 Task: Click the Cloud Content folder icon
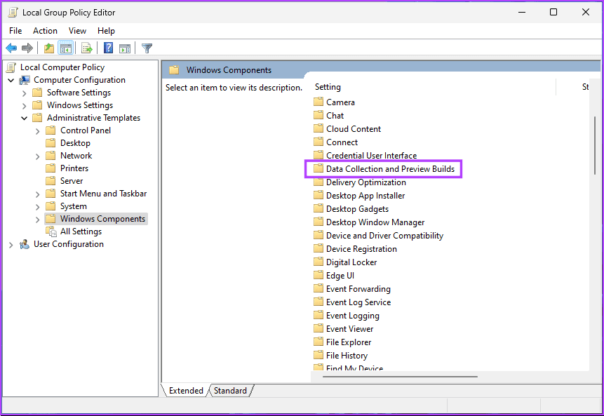coord(318,128)
